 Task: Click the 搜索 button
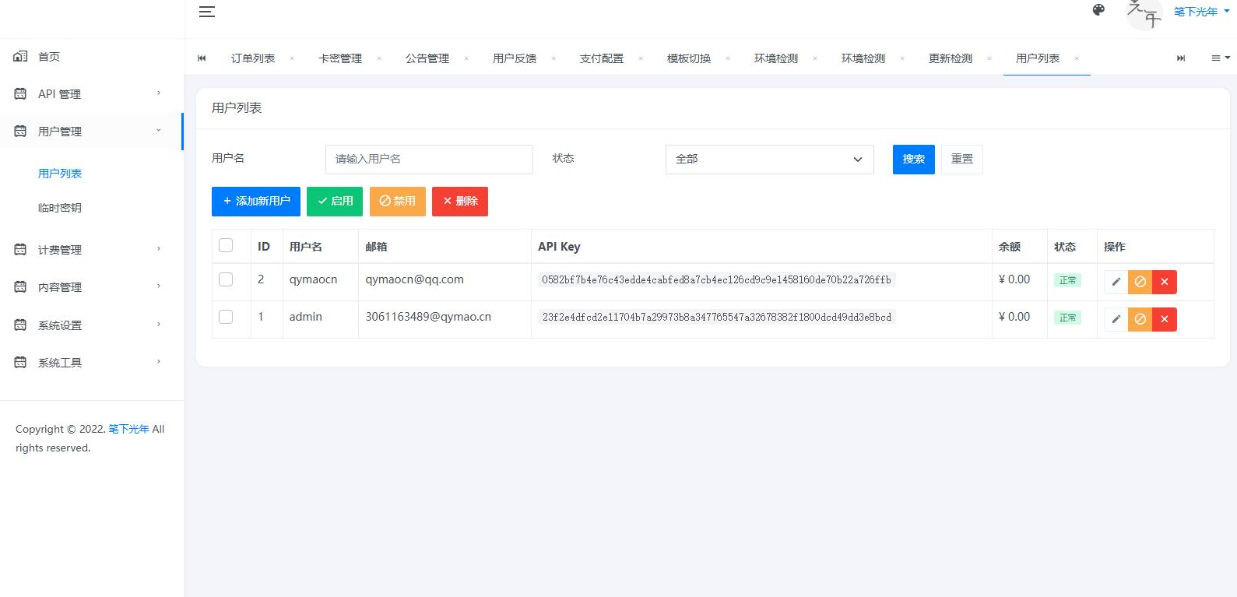tap(914, 159)
